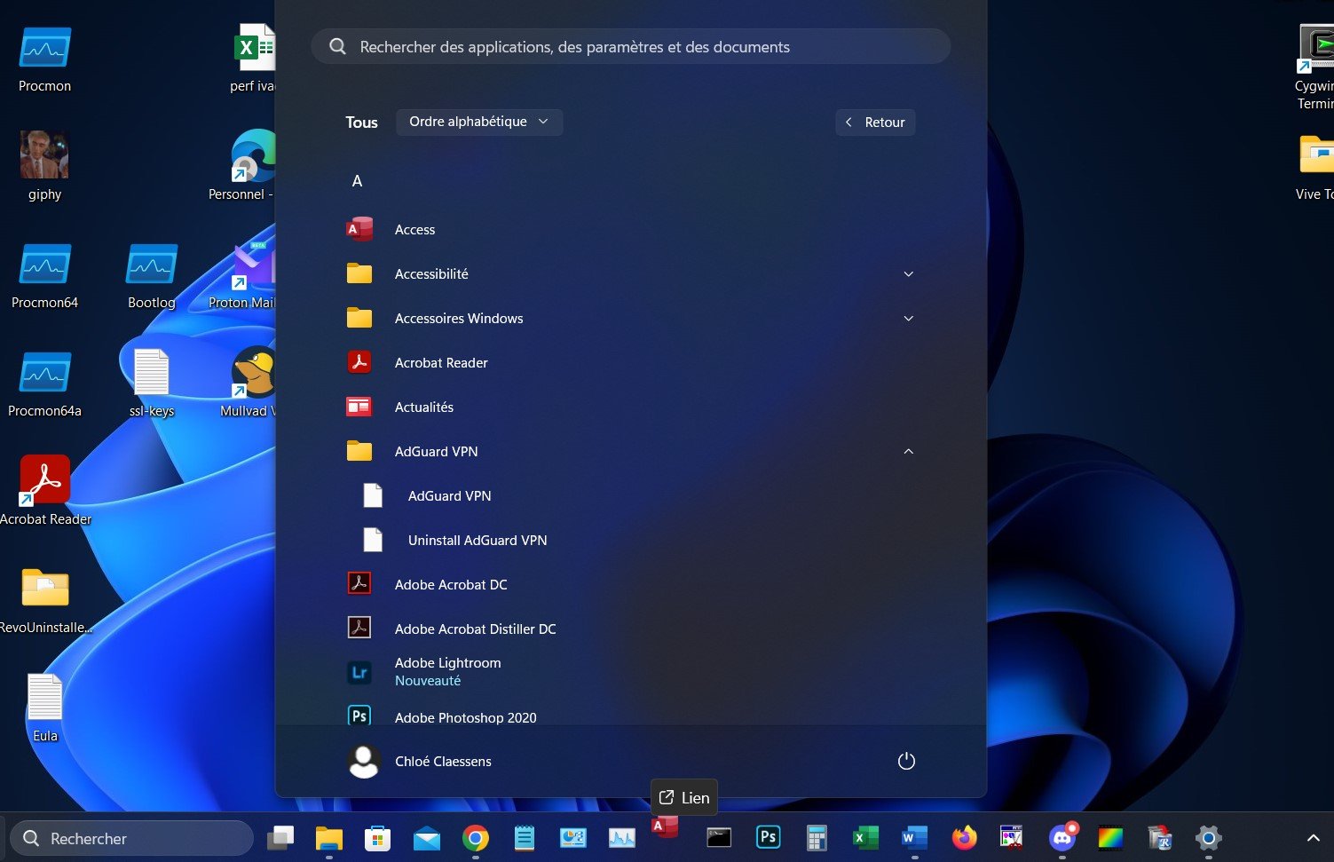
Task: Launch Microsoft Word from the taskbar
Action: 914,837
